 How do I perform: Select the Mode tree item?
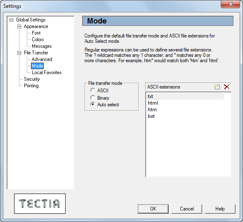click(38, 66)
